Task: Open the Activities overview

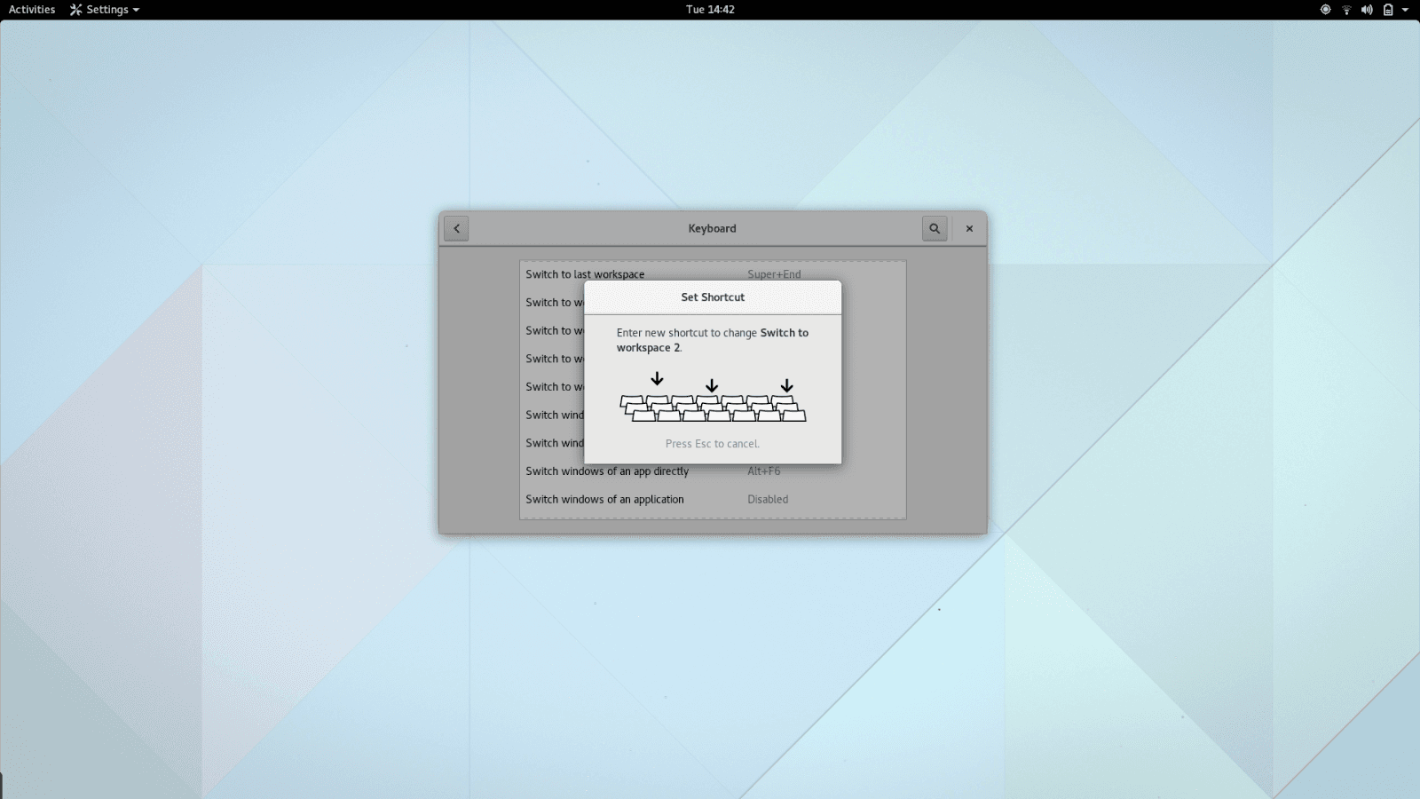Action: coord(32,10)
